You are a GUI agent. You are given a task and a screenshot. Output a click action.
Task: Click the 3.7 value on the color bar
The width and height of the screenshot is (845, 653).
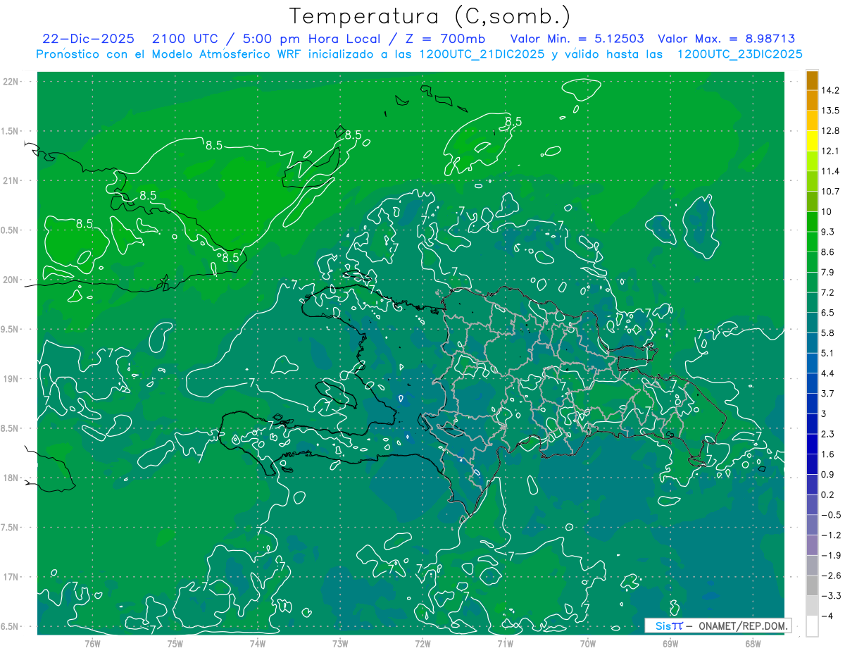click(x=827, y=393)
